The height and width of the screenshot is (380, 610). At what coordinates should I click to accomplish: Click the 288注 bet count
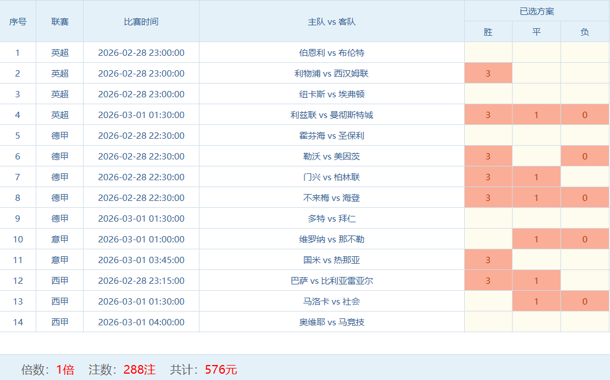pyautogui.click(x=139, y=370)
